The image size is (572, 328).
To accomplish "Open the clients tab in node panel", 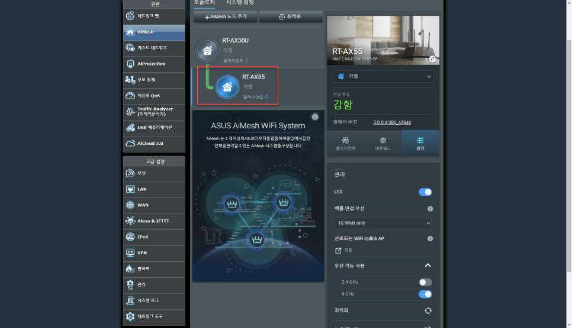I will click(x=345, y=144).
